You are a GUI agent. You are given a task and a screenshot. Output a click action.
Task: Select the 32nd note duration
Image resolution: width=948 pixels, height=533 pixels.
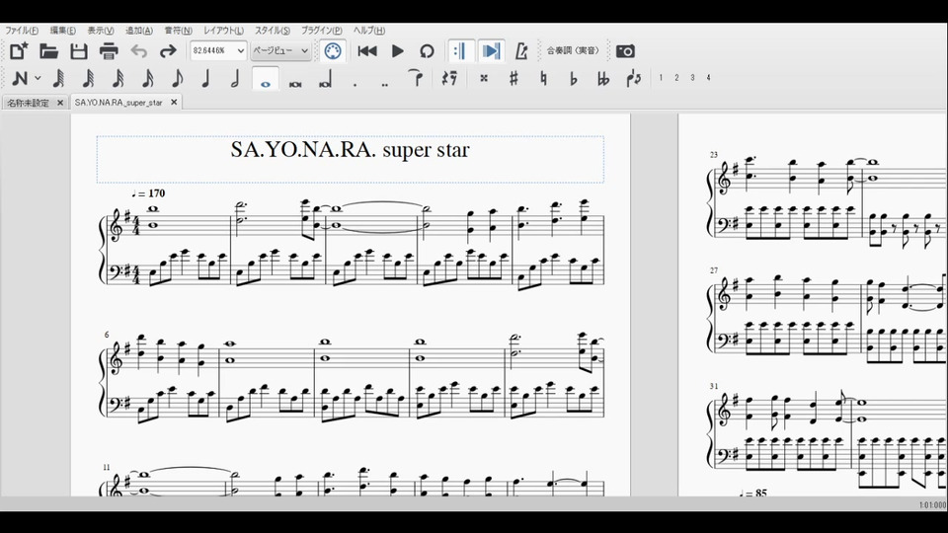tap(118, 78)
